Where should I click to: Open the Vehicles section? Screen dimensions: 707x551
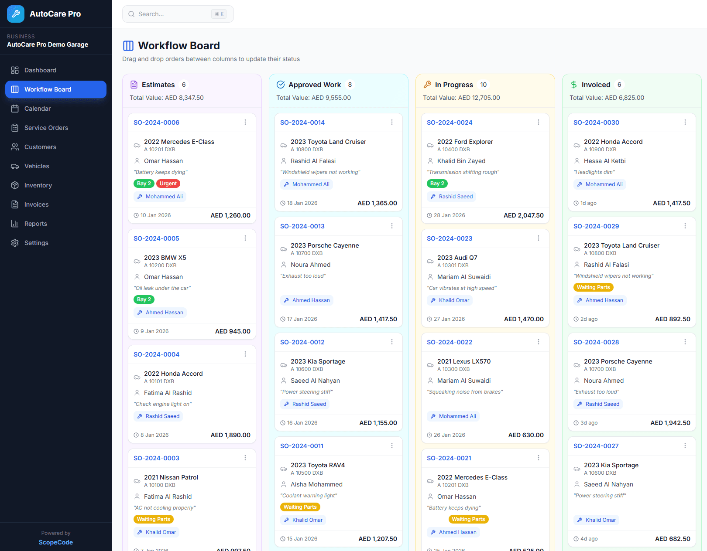click(37, 166)
